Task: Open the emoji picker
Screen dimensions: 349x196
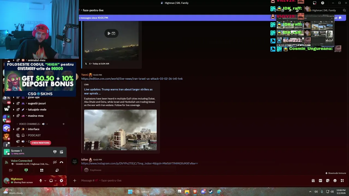Action: (x=335, y=180)
